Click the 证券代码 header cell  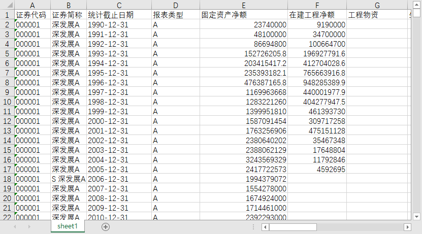33,15
